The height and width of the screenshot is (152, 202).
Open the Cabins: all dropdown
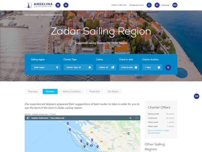pyautogui.click(x=106, y=67)
